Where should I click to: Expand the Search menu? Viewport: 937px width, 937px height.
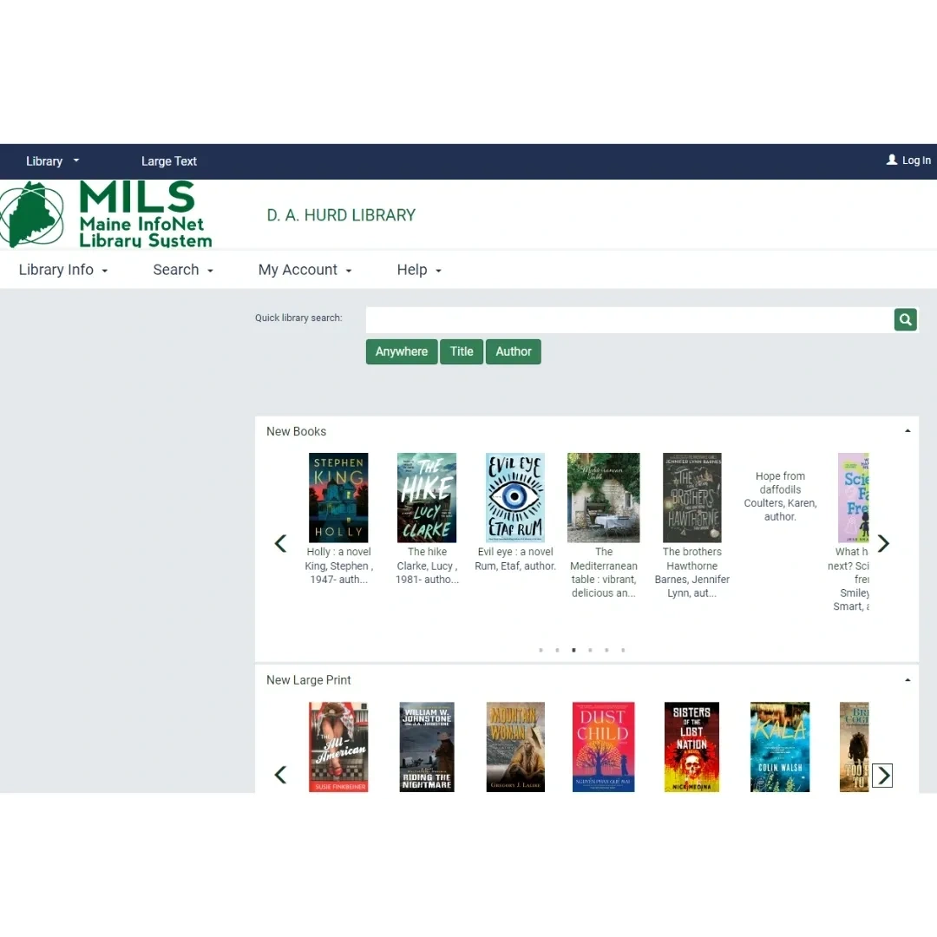[183, 270]
